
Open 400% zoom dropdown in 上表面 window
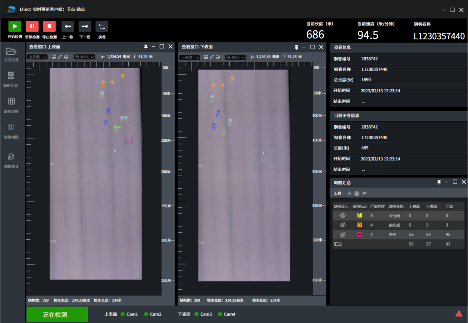point(85,57)
